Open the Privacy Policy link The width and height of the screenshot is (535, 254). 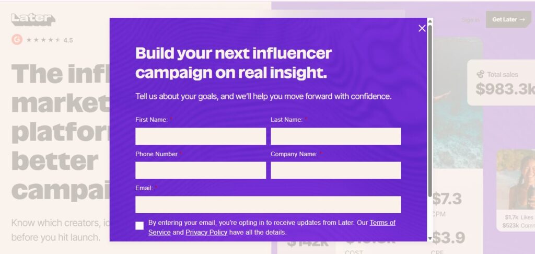pyautogui.click(x=206, y=232)
